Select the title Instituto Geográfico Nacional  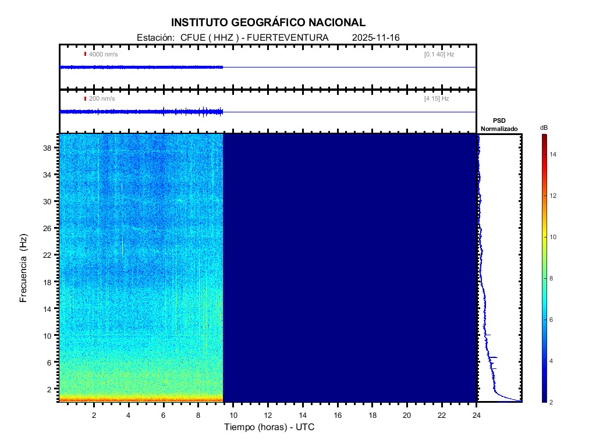(x=268, y=23)
